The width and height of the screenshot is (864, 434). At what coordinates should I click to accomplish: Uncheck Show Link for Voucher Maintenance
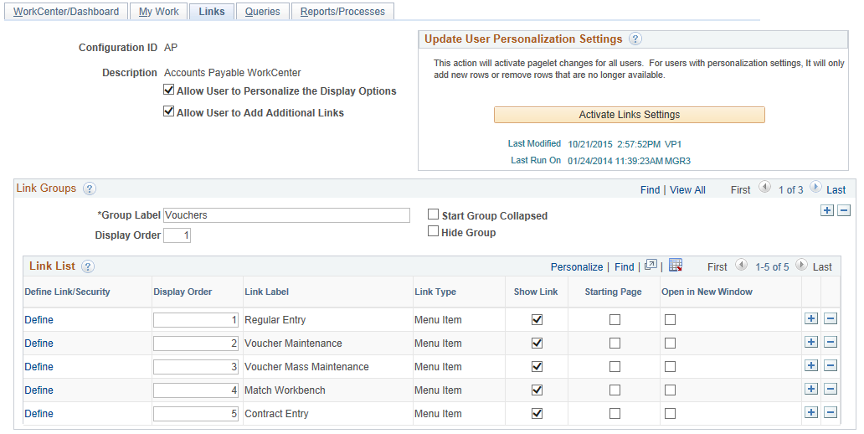[537, 343]
